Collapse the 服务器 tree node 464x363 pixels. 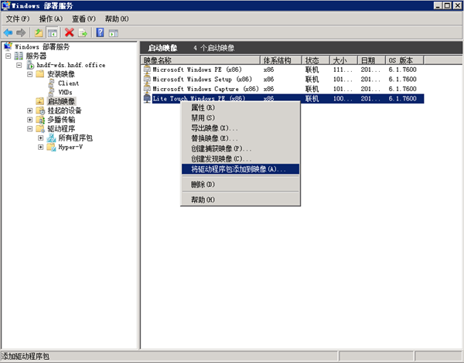point(8,56)
